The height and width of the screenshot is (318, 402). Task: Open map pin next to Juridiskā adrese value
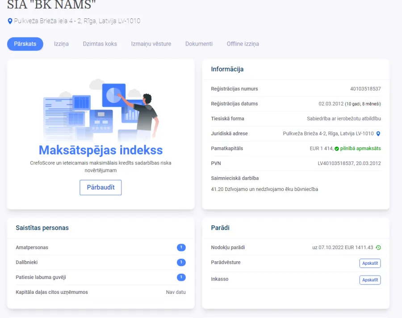(x=378, y=134)
